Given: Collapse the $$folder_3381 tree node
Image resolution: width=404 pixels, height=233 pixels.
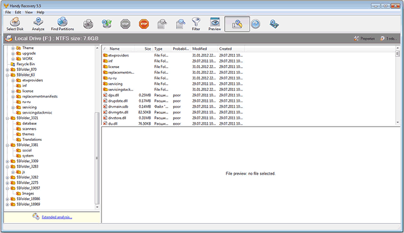Looking at the screenshot, I should 7,145.
